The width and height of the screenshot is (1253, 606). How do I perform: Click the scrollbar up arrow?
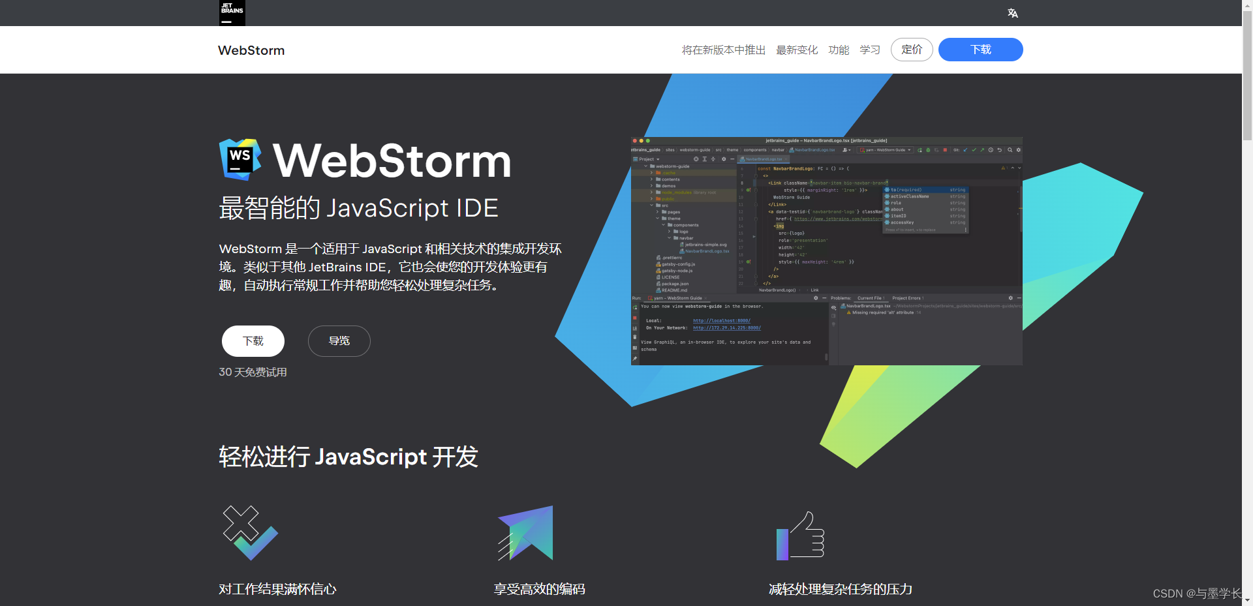point(1247,5)
